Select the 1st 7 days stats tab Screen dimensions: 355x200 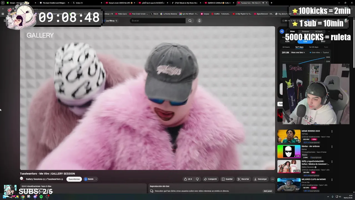click(x=299, y=47)
